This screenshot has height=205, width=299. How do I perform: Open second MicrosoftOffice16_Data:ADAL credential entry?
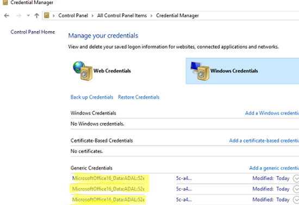pyautogui.click(x=108, y=189)
